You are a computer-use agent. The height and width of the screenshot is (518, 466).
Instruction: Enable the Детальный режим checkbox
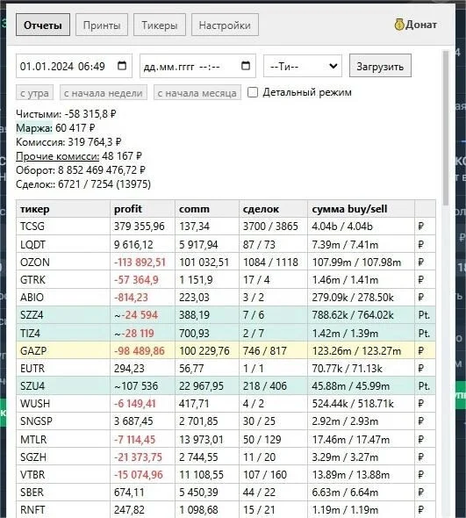pos(253,92)
